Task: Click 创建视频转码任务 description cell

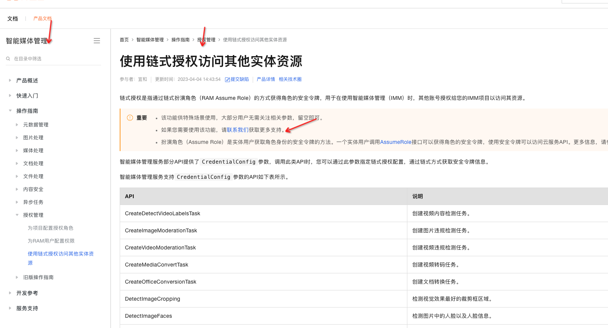Action: [x=508, y=265]
